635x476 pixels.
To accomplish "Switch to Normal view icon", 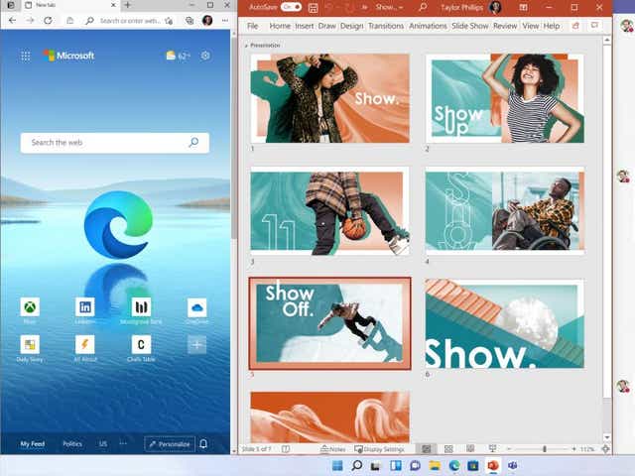I will (x=427, y=449).
